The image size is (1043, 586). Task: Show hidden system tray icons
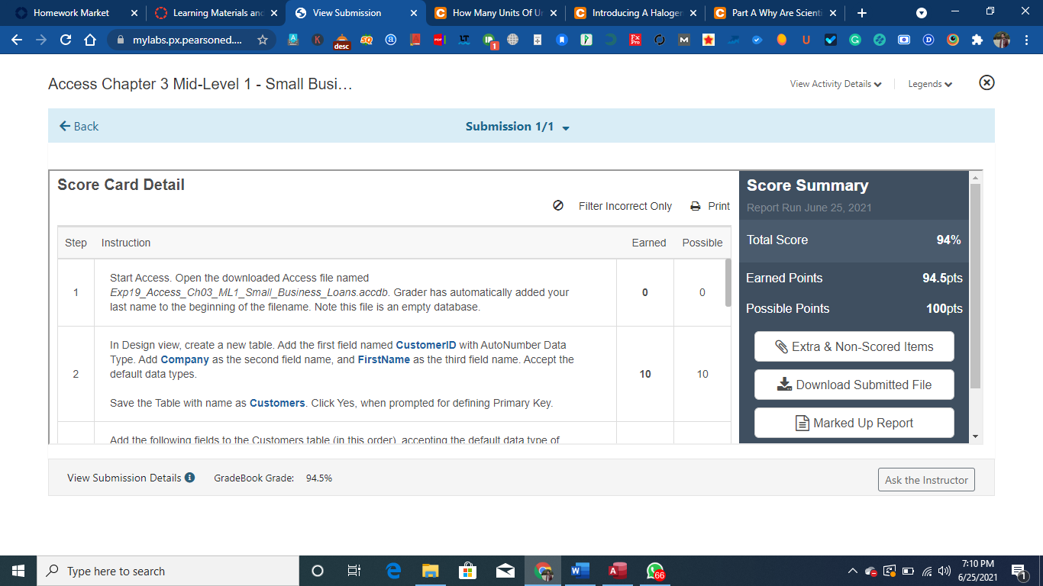853,571
